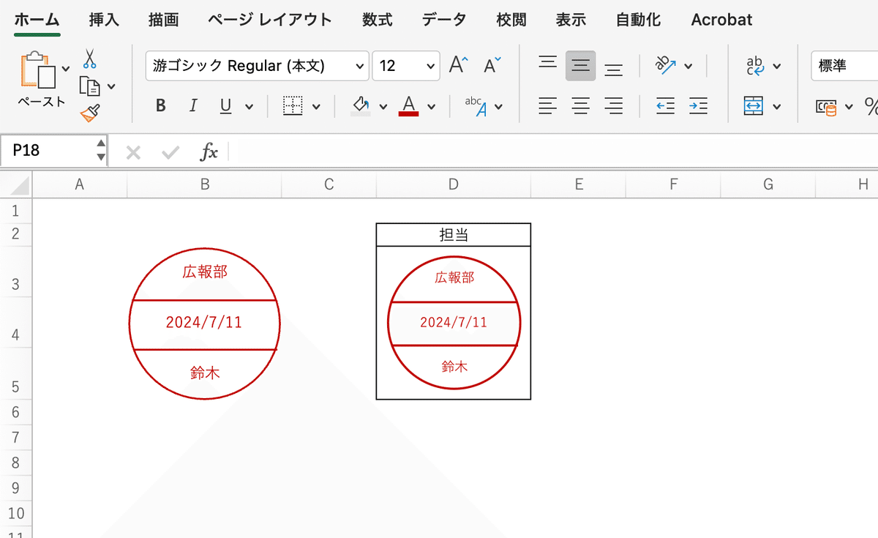Open the データ ribbon tab
878x538 pixels.
pyautogui.click(x=443, y=20)
